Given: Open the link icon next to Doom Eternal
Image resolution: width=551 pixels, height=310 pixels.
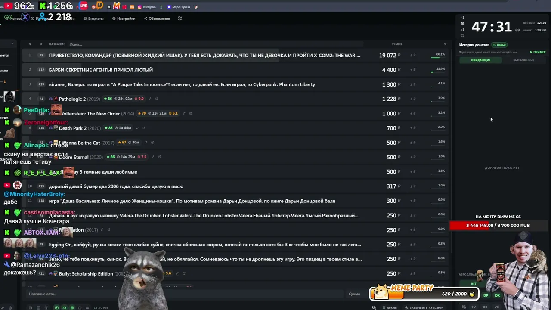Looking at the screenshot, I should pos(159,157).
